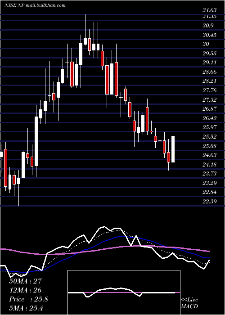Click the 12MA : 26 indicator text
Viewport: 225px width, 315px height.
pos(25,290)
